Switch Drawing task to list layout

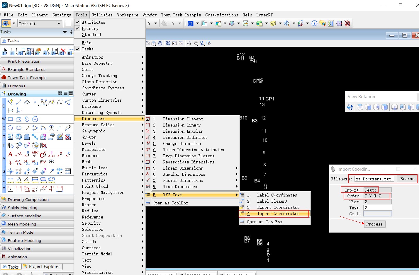[66, 93]
